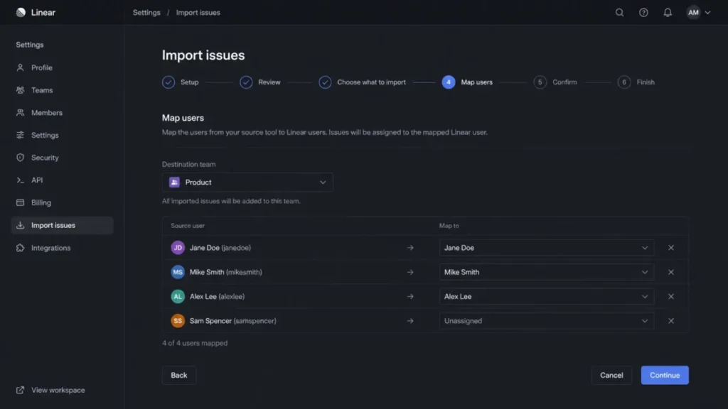Click Product team purple icon
This screenshot has height=409, width=728.
point(174,182)
